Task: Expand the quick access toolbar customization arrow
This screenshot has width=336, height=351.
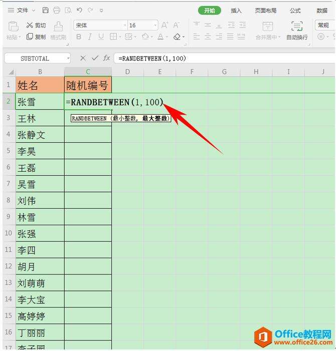Action: [101, 11]
